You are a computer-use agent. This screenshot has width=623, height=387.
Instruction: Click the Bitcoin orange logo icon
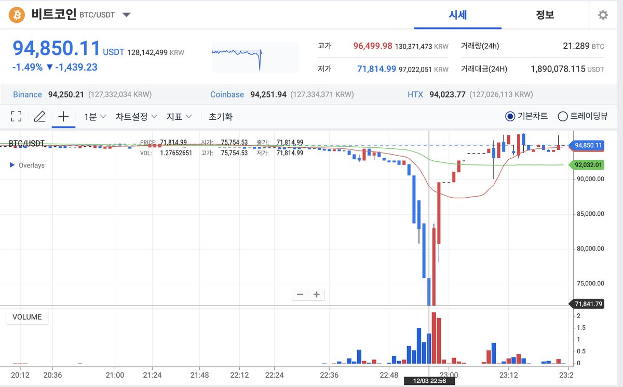[x=17, y=15]
